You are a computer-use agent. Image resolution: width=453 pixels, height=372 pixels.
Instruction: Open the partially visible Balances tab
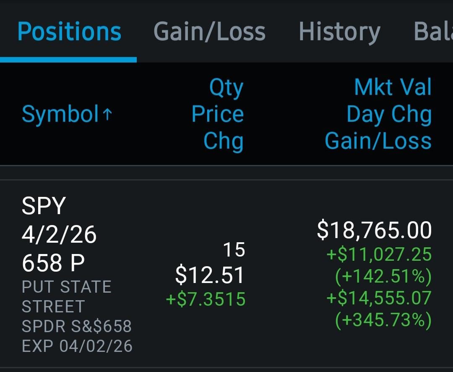[x=433, y=32]
